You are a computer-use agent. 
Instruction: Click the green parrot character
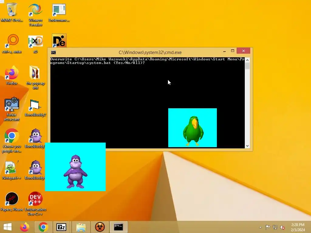click(193, 131)
